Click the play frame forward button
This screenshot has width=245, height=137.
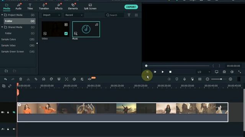[x=155, y=72]
